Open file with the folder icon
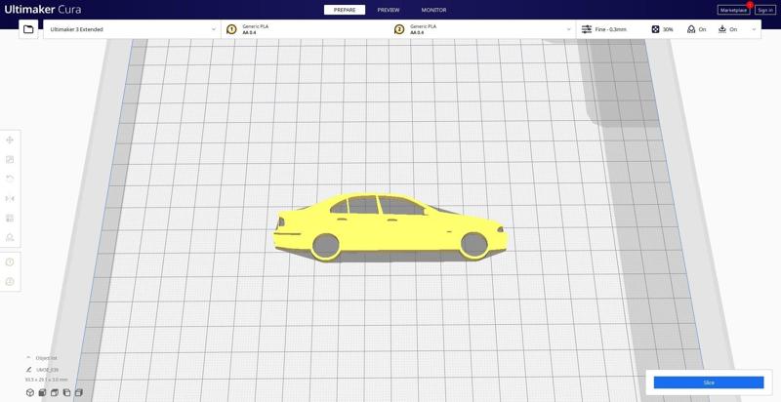781x402 pixels. click(x=28, y=29)
